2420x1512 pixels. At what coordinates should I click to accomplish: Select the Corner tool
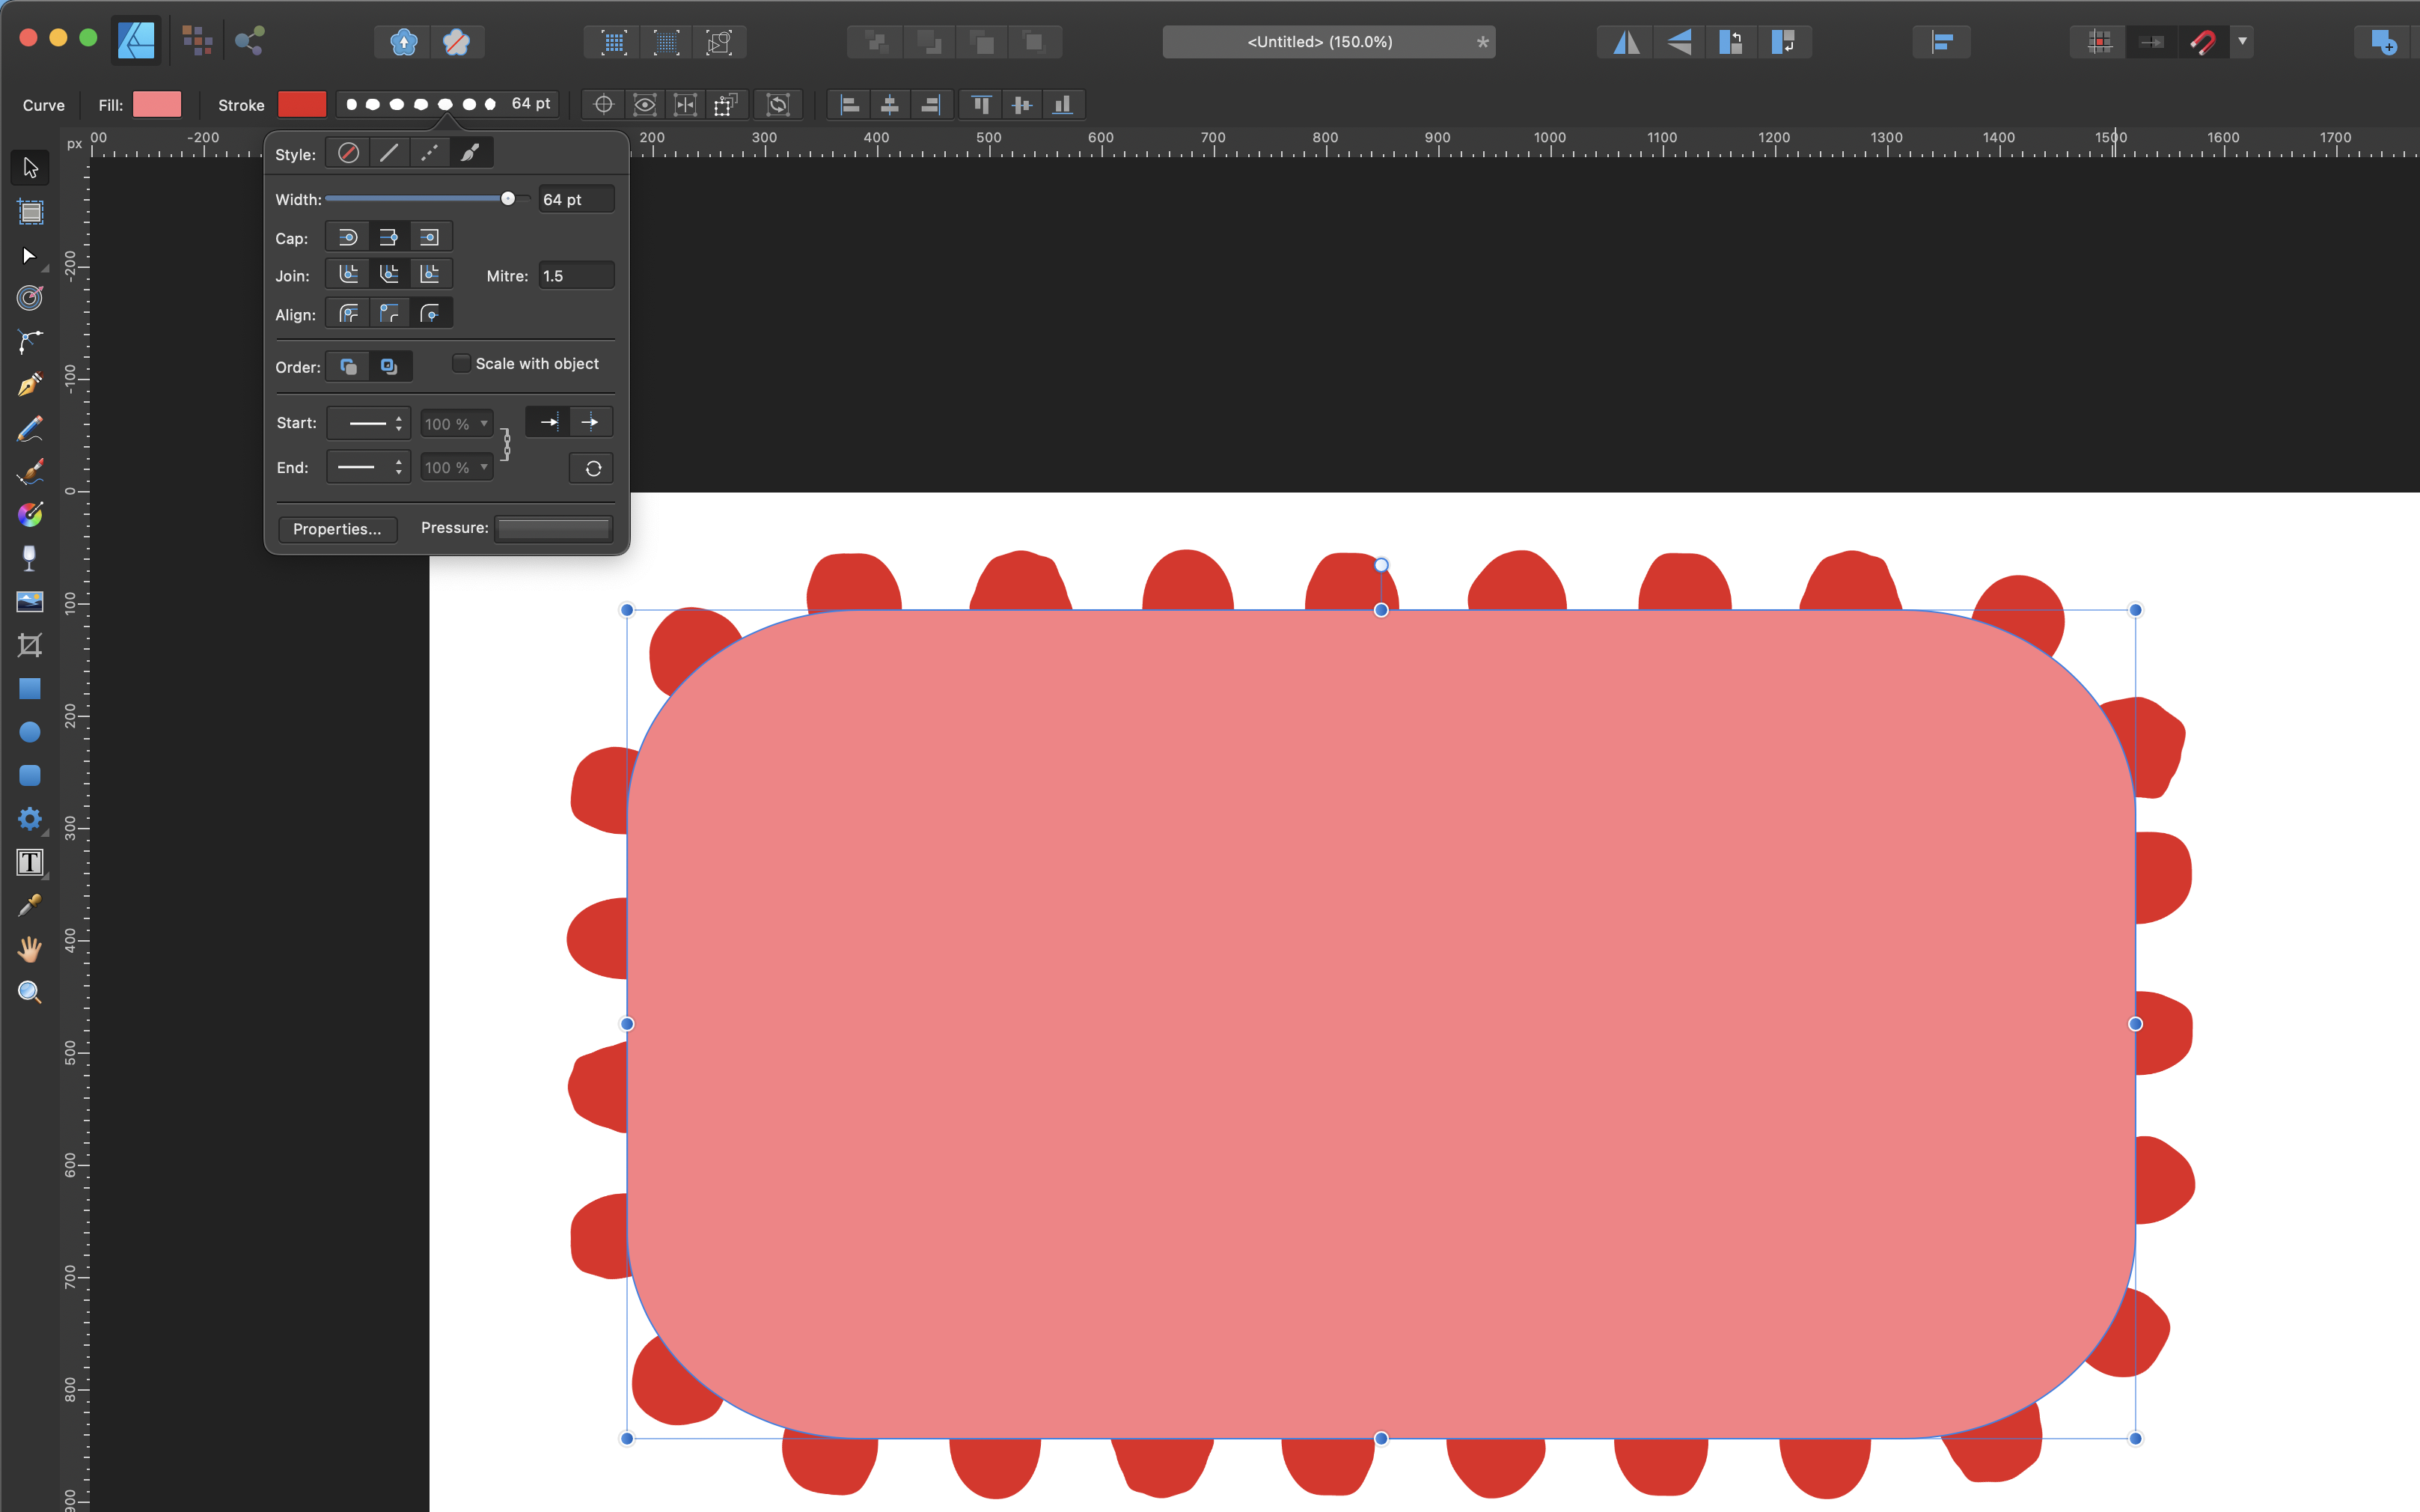30,341
